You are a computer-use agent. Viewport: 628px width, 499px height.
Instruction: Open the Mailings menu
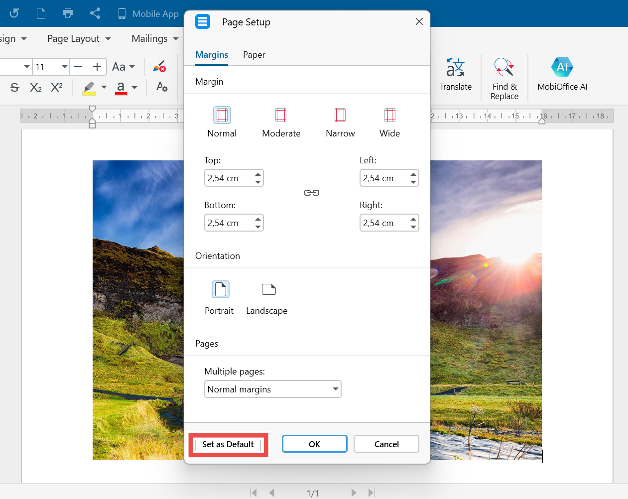[155, 39]
